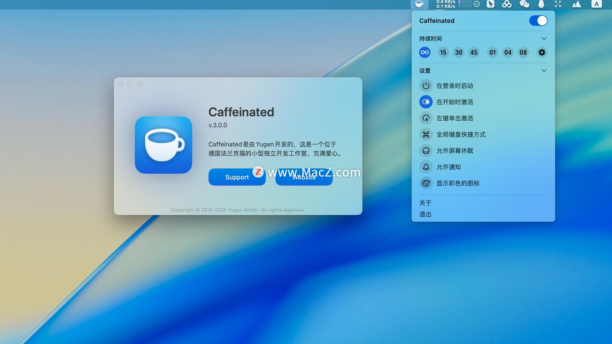Click the global keyboard shortcut command icon
Viewport: 612px width, 344px height.
(x=426, y=135)
